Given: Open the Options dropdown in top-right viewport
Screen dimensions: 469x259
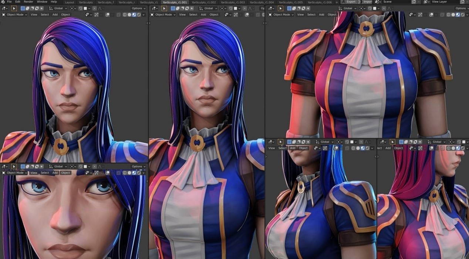Looking at the screenshot, I should click(x=461, y=8).
